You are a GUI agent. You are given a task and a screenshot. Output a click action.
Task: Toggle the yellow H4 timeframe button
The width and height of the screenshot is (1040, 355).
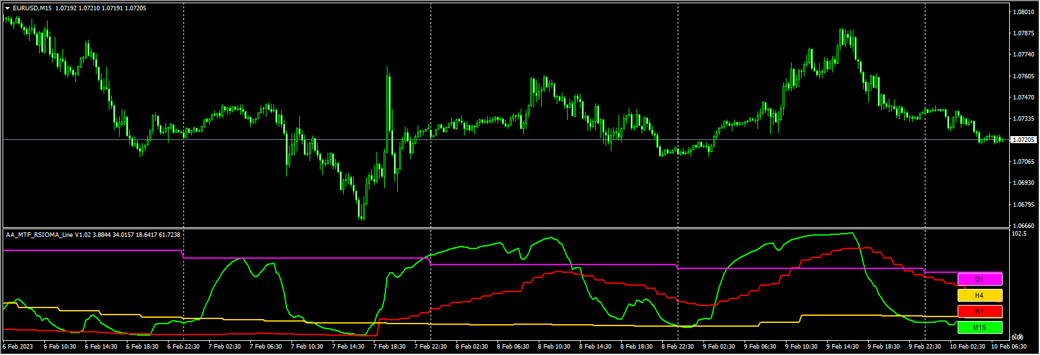coord(980,295)
